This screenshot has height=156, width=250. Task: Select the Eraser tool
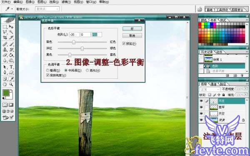pos(5,55)
